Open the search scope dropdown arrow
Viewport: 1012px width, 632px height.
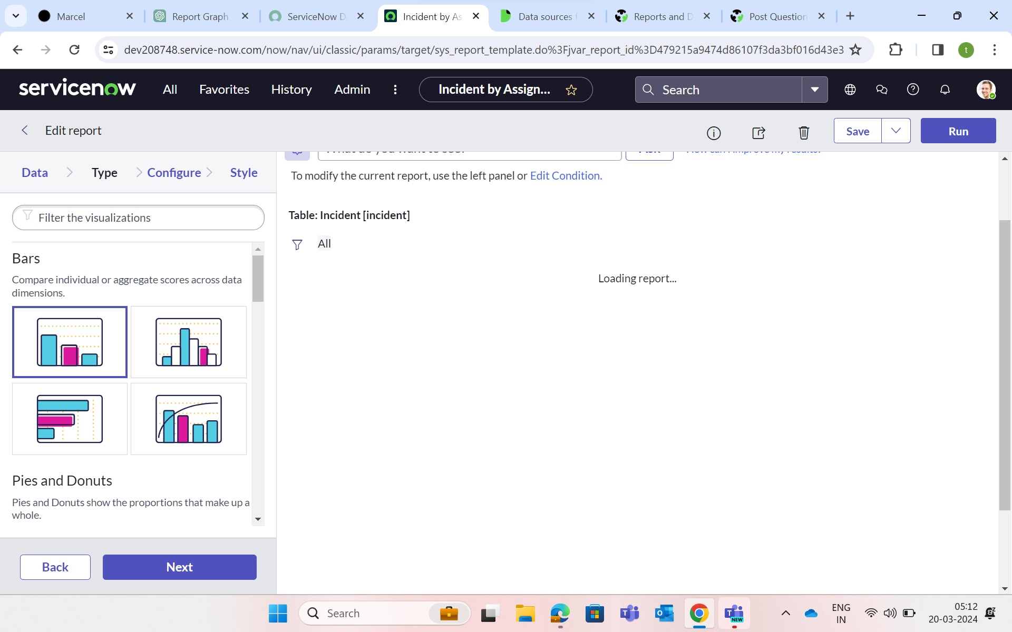pos(814,90)
